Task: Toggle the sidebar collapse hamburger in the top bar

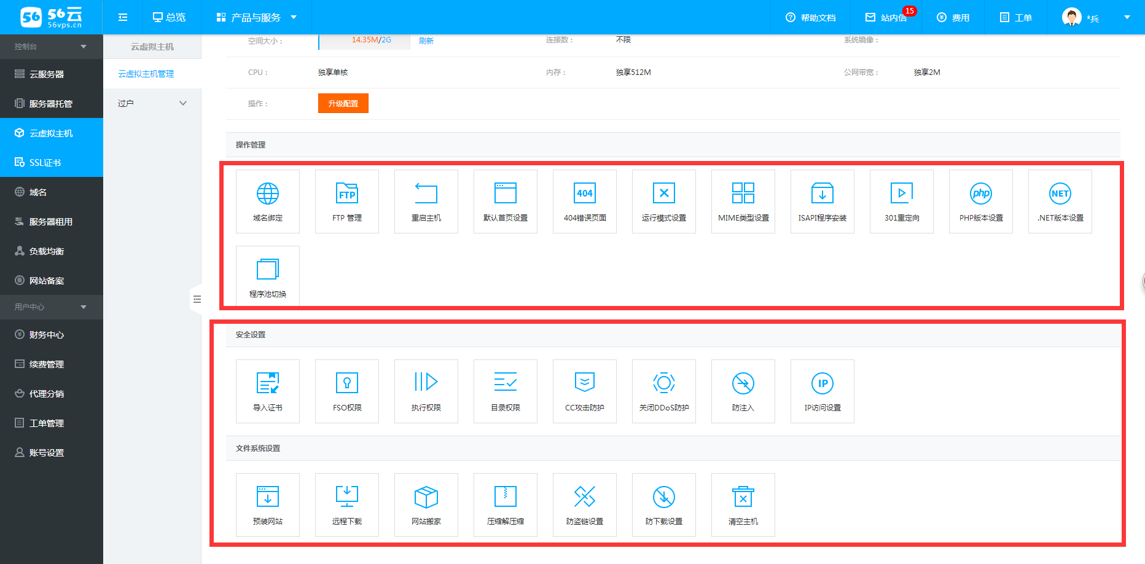Action: point(123,17)
